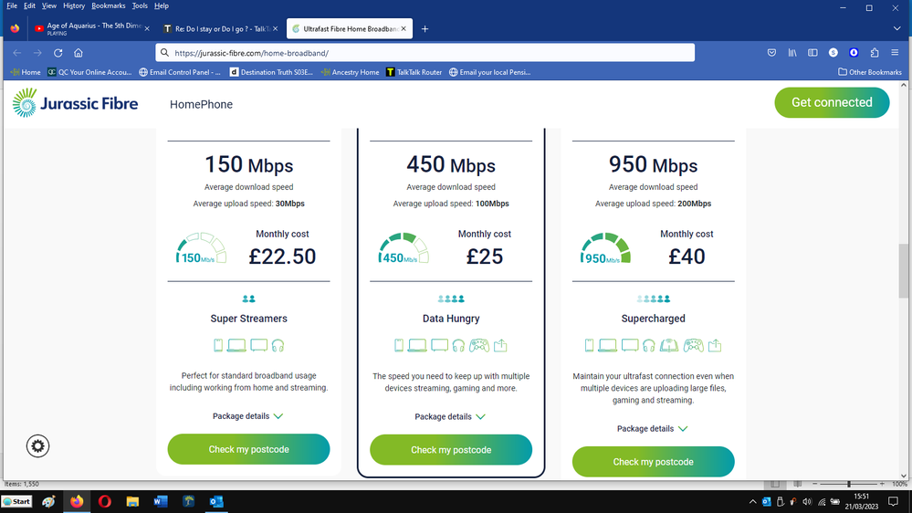Show the sidebars icon
Viewport: 912px width, 513px height.
pos(812,53)
